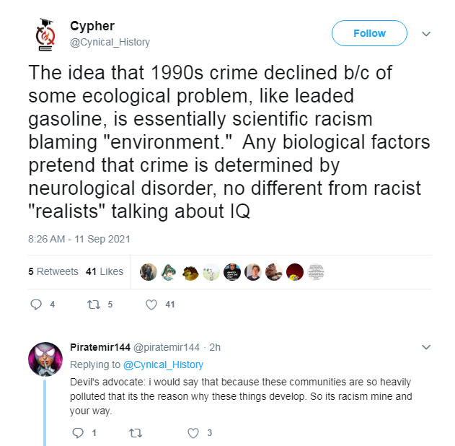This screenshot has width=455, height=446.
Task: Click the green-haired anime liker avatar
Action: coord(169,272)
